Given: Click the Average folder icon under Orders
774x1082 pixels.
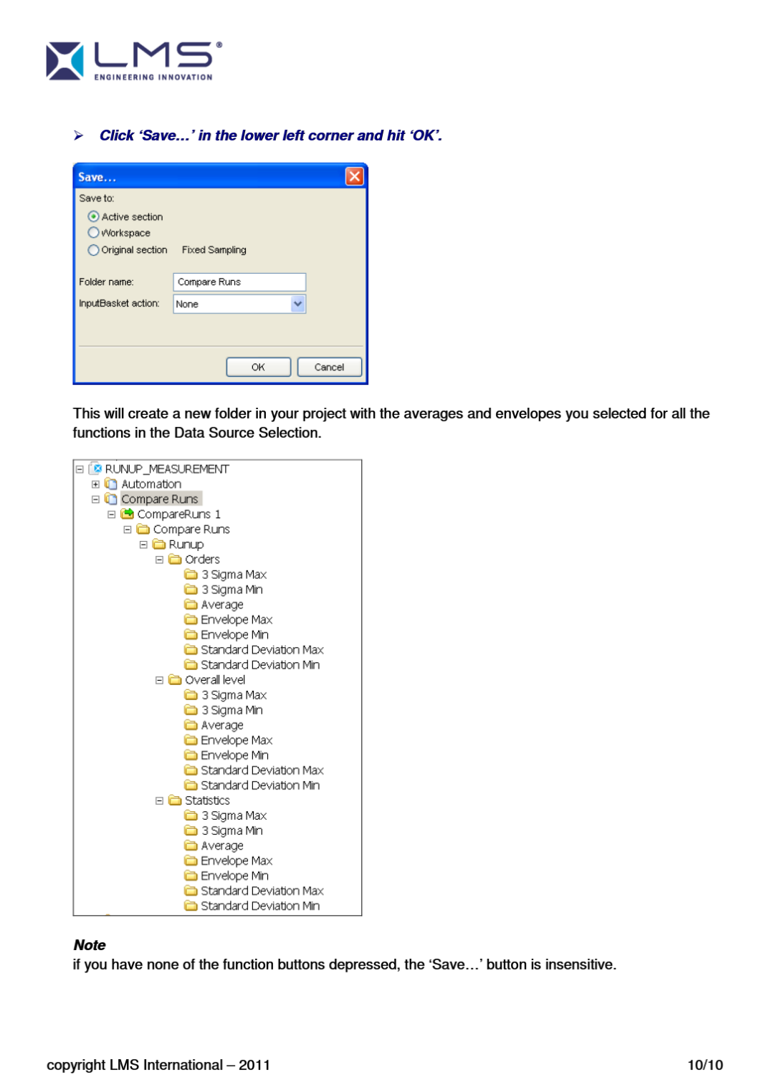Looking at the screenshot, I should [x=191, y=604].
